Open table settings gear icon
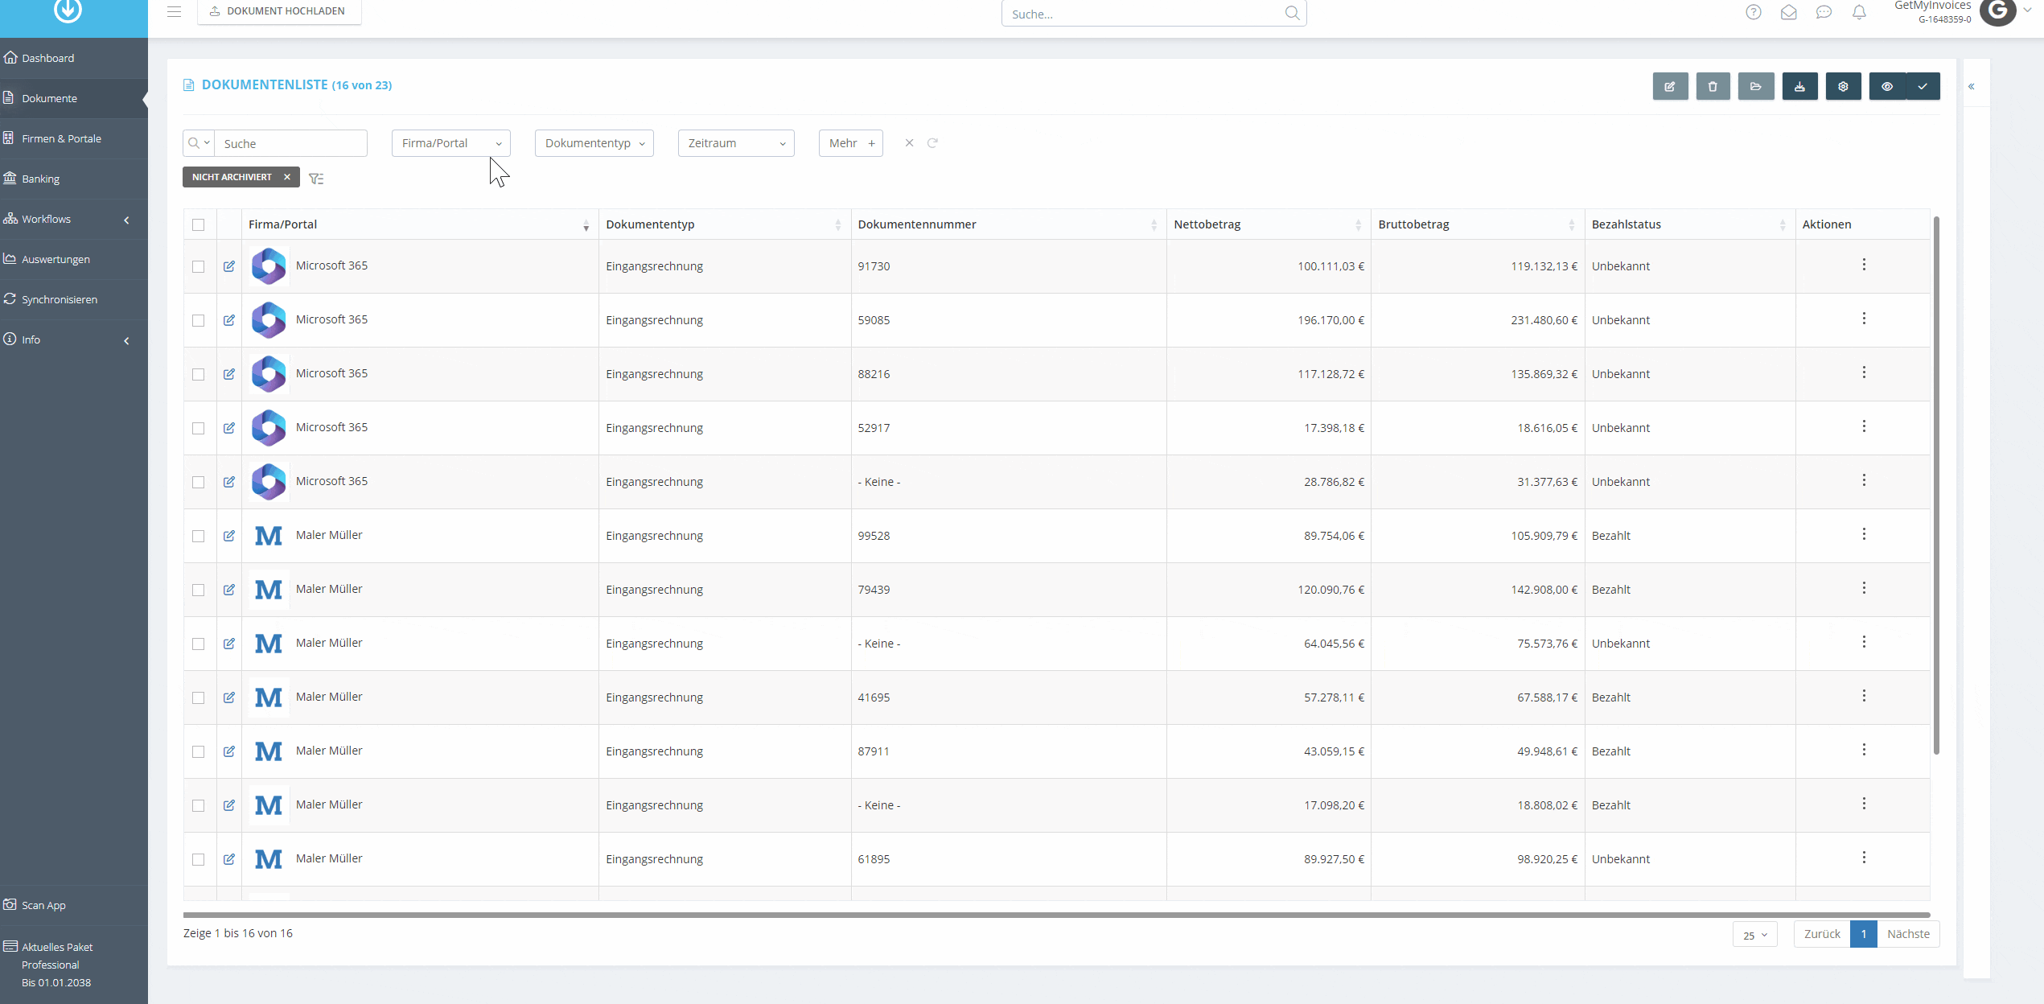This screenshot has height=1004, width=2044. click(x=1843, y=86)
